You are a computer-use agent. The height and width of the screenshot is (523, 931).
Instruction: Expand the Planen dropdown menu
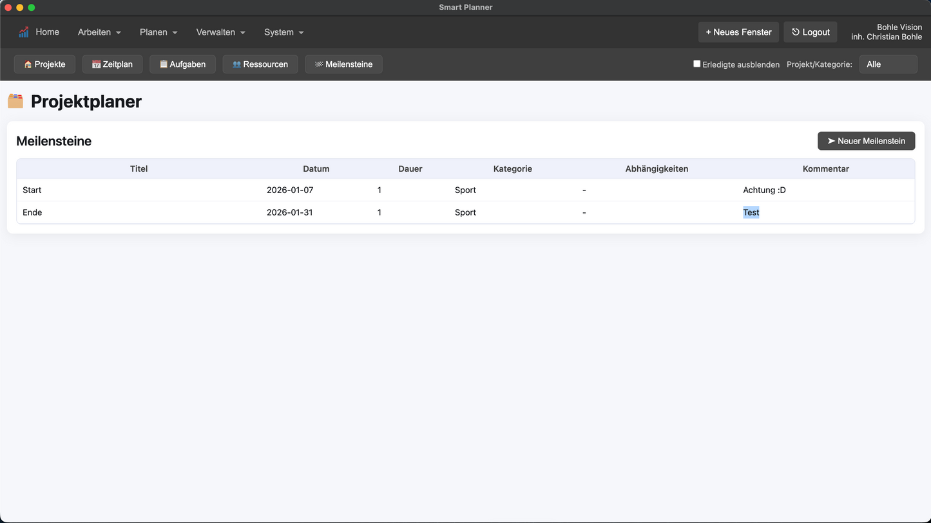(158, 32)
